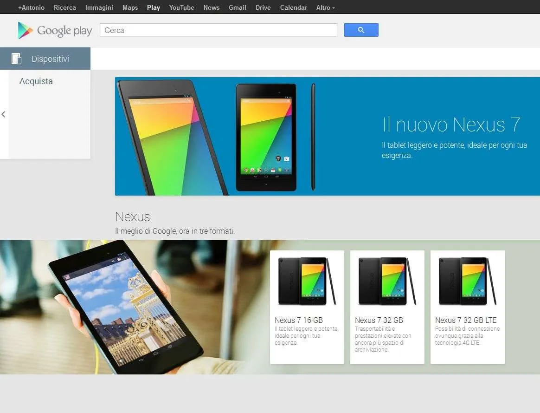Expand the Altro dropdown menu
Viewport: 540px width, 413px height.
325,7
